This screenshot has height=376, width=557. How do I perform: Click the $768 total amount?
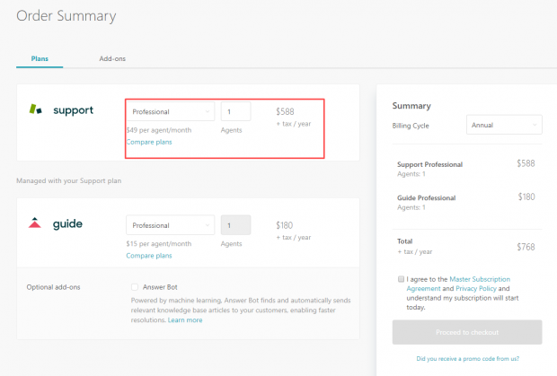tap(526, 247)
